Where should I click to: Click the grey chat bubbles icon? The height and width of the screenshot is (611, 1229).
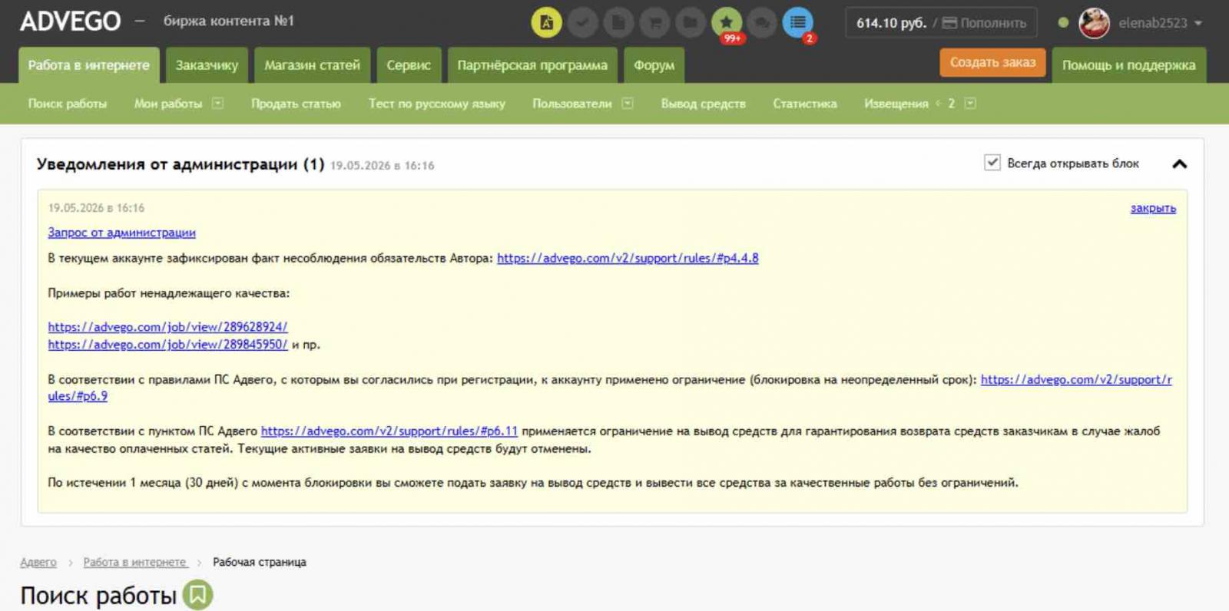point(762,22)
